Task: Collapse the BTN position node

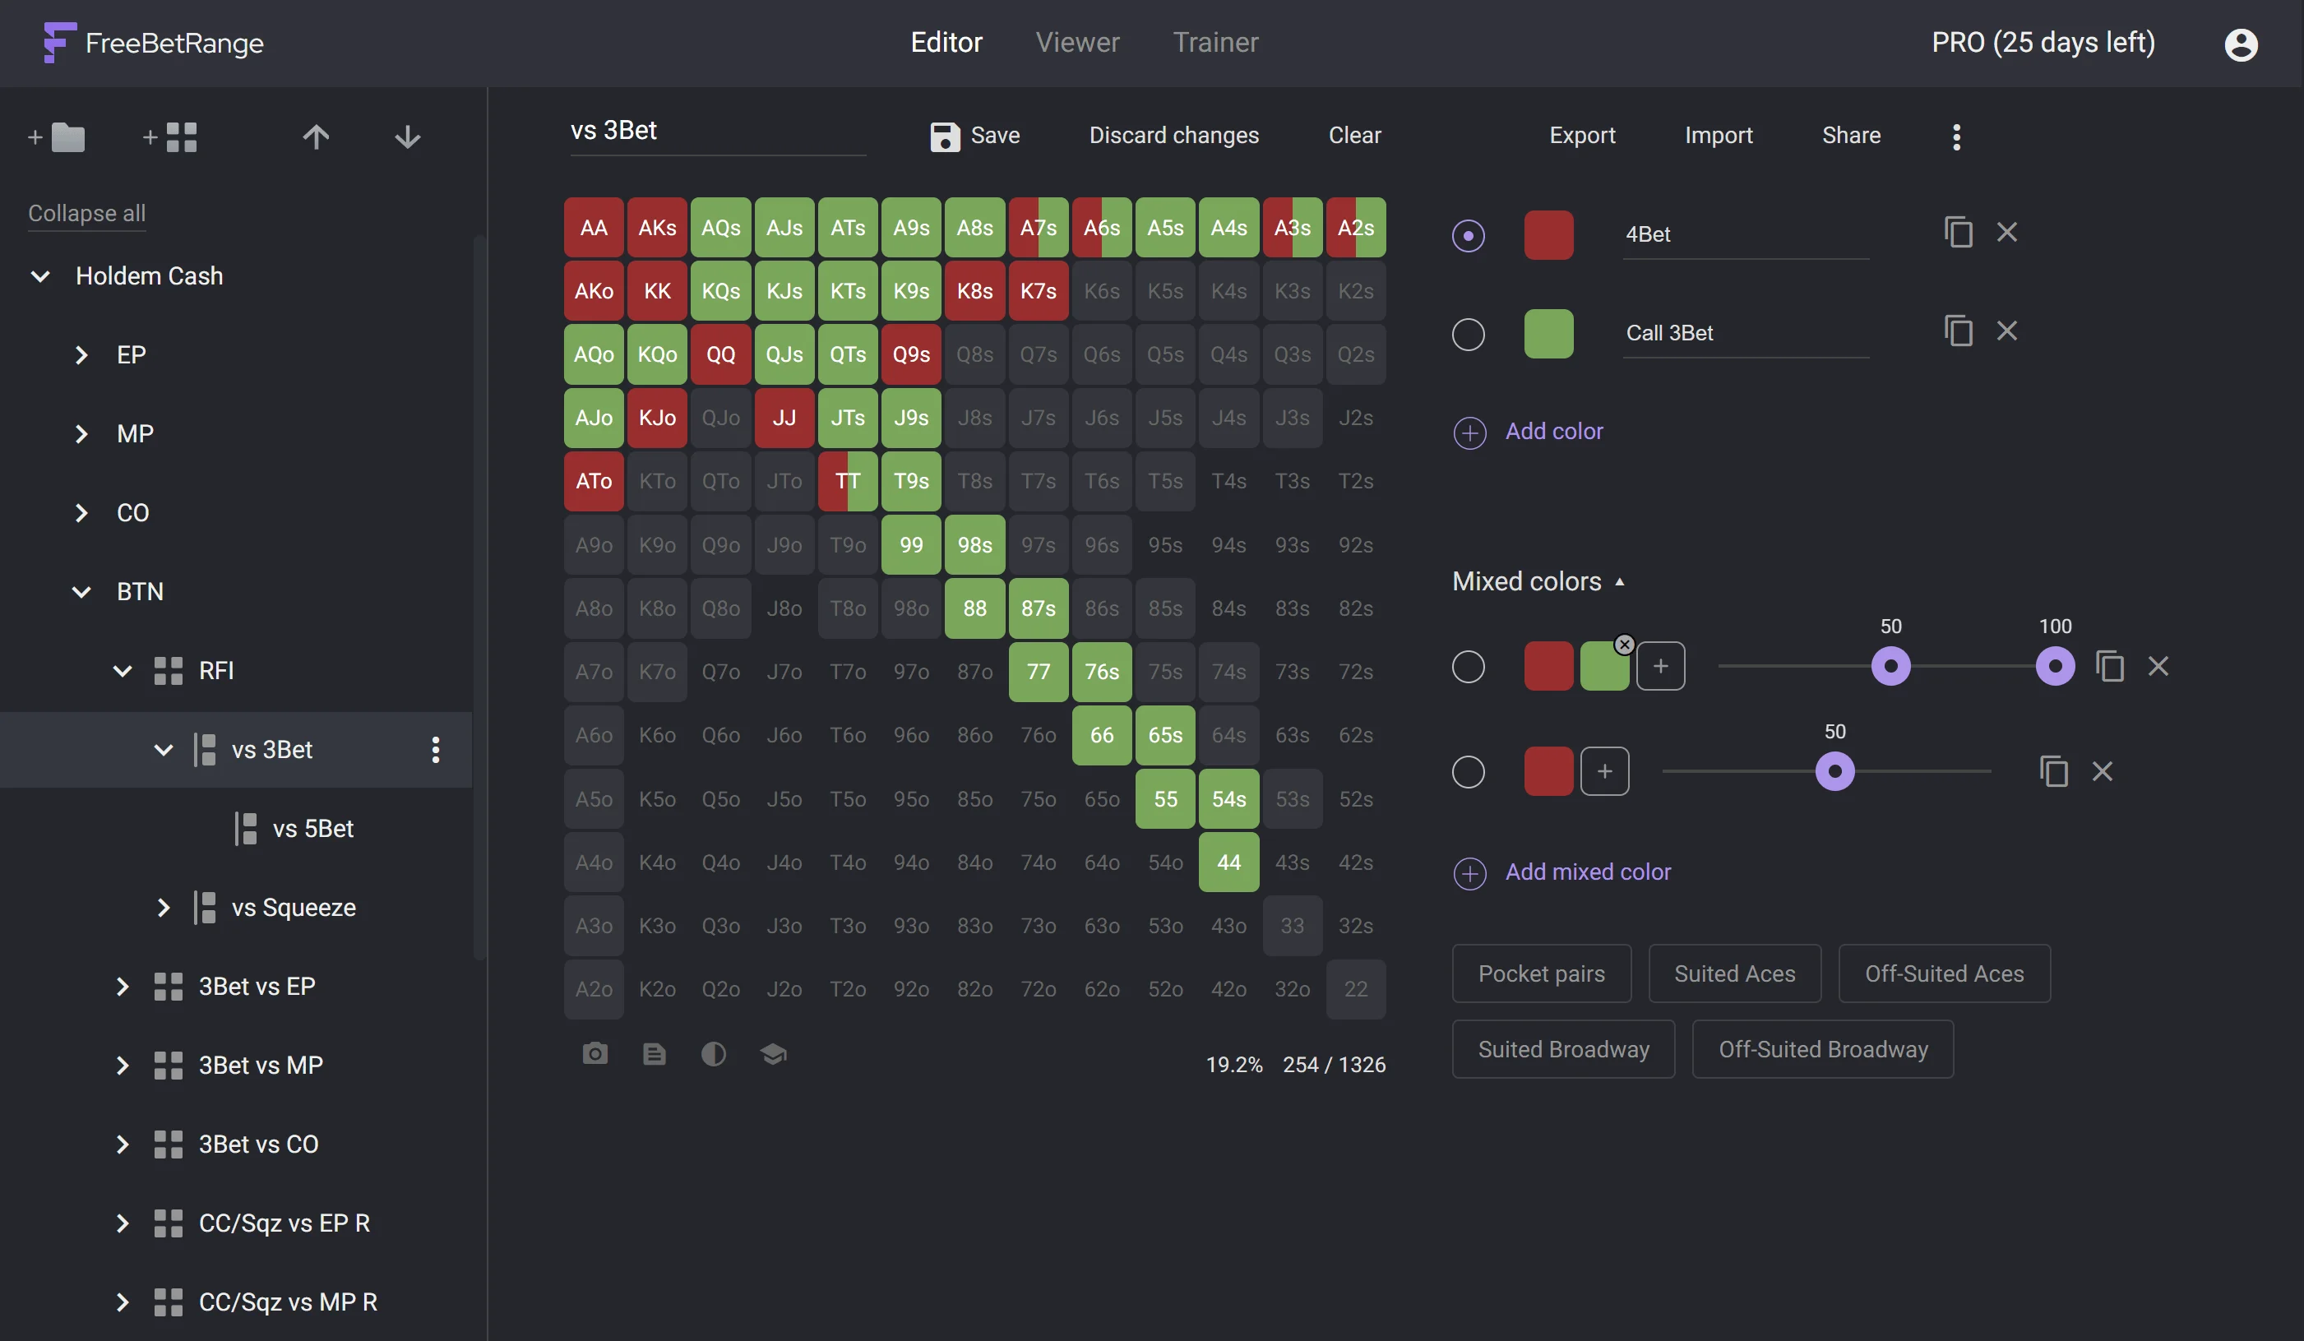Action: click(81, 591)
